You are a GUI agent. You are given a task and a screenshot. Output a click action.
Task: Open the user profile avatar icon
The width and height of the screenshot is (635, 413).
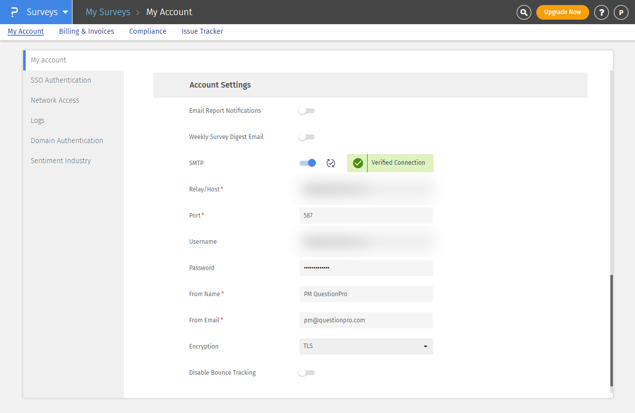[x=621, y=12]
